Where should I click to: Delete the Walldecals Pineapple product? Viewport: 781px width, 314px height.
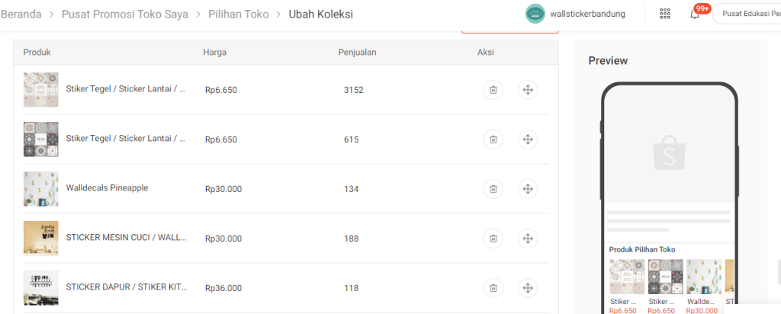click(x=493, y=189)
